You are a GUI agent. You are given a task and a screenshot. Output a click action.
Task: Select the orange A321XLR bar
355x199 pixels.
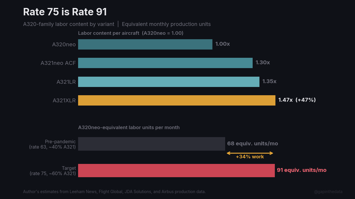pyautogui.click(x=177, y=100)
